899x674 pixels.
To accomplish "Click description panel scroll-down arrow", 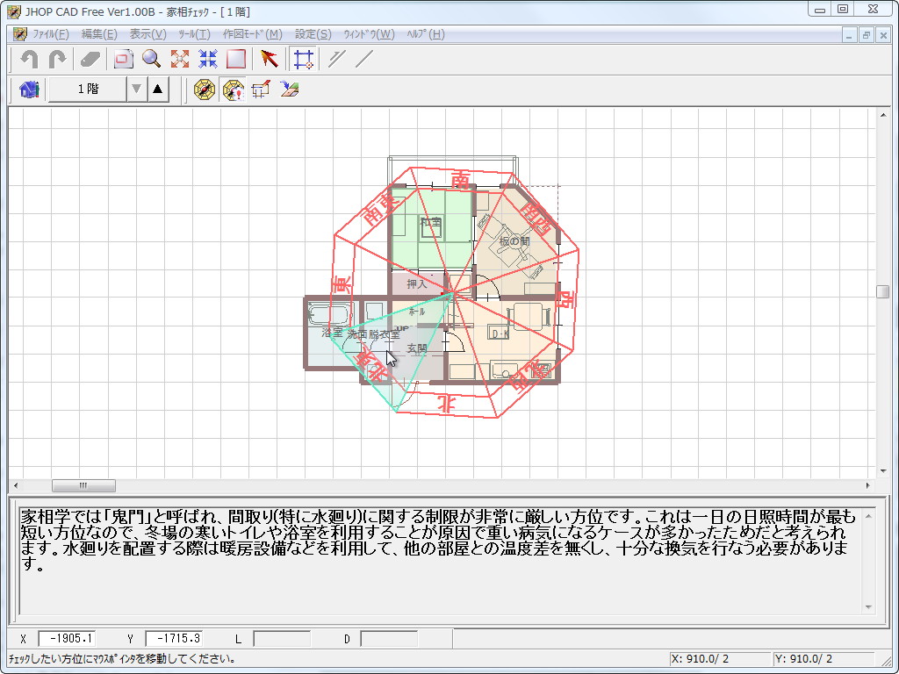I will [868, 607].
